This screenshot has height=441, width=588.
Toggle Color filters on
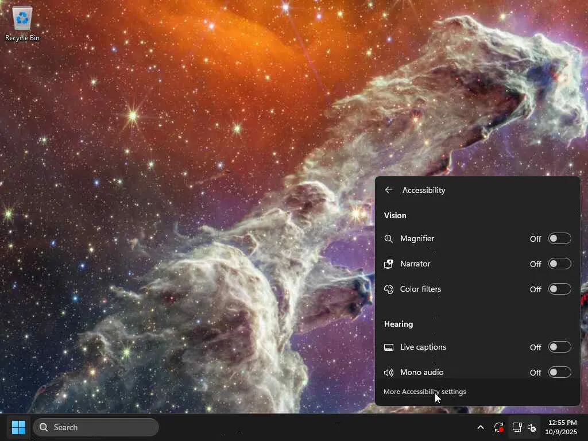[559, 289]
